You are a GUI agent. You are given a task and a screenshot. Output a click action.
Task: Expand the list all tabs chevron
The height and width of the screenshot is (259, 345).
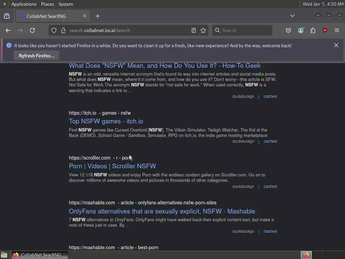(x=292, y=16)
